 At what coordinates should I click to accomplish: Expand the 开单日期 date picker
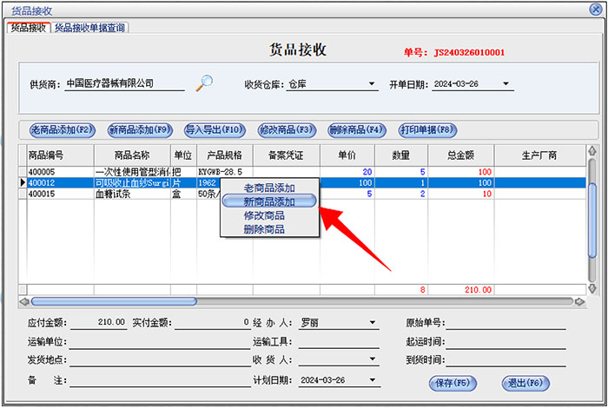click(x=506, y=85)
